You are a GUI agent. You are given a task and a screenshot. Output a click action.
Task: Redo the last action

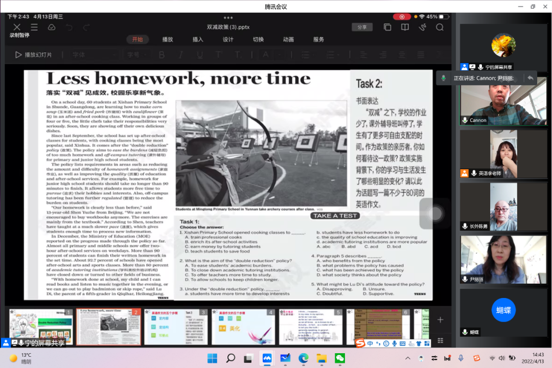[x=86, y=27]
